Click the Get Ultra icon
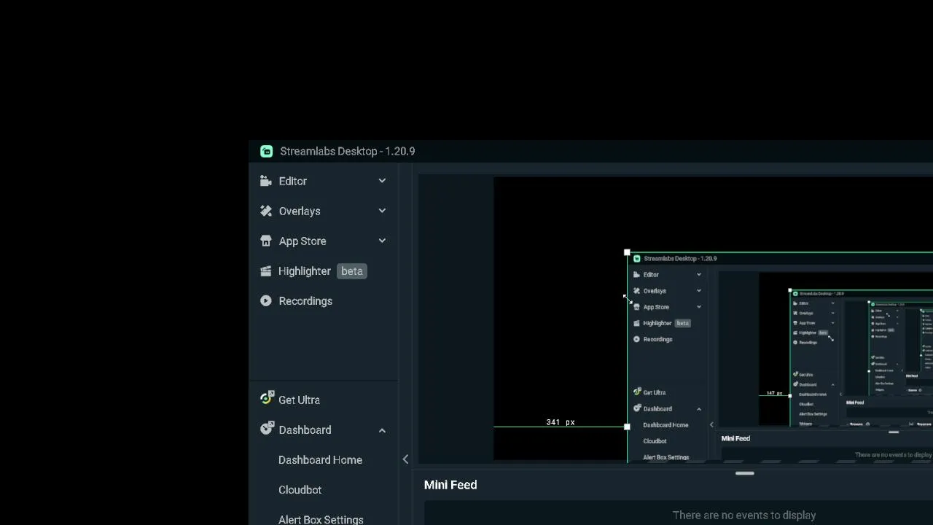 [x=267, y=398]
